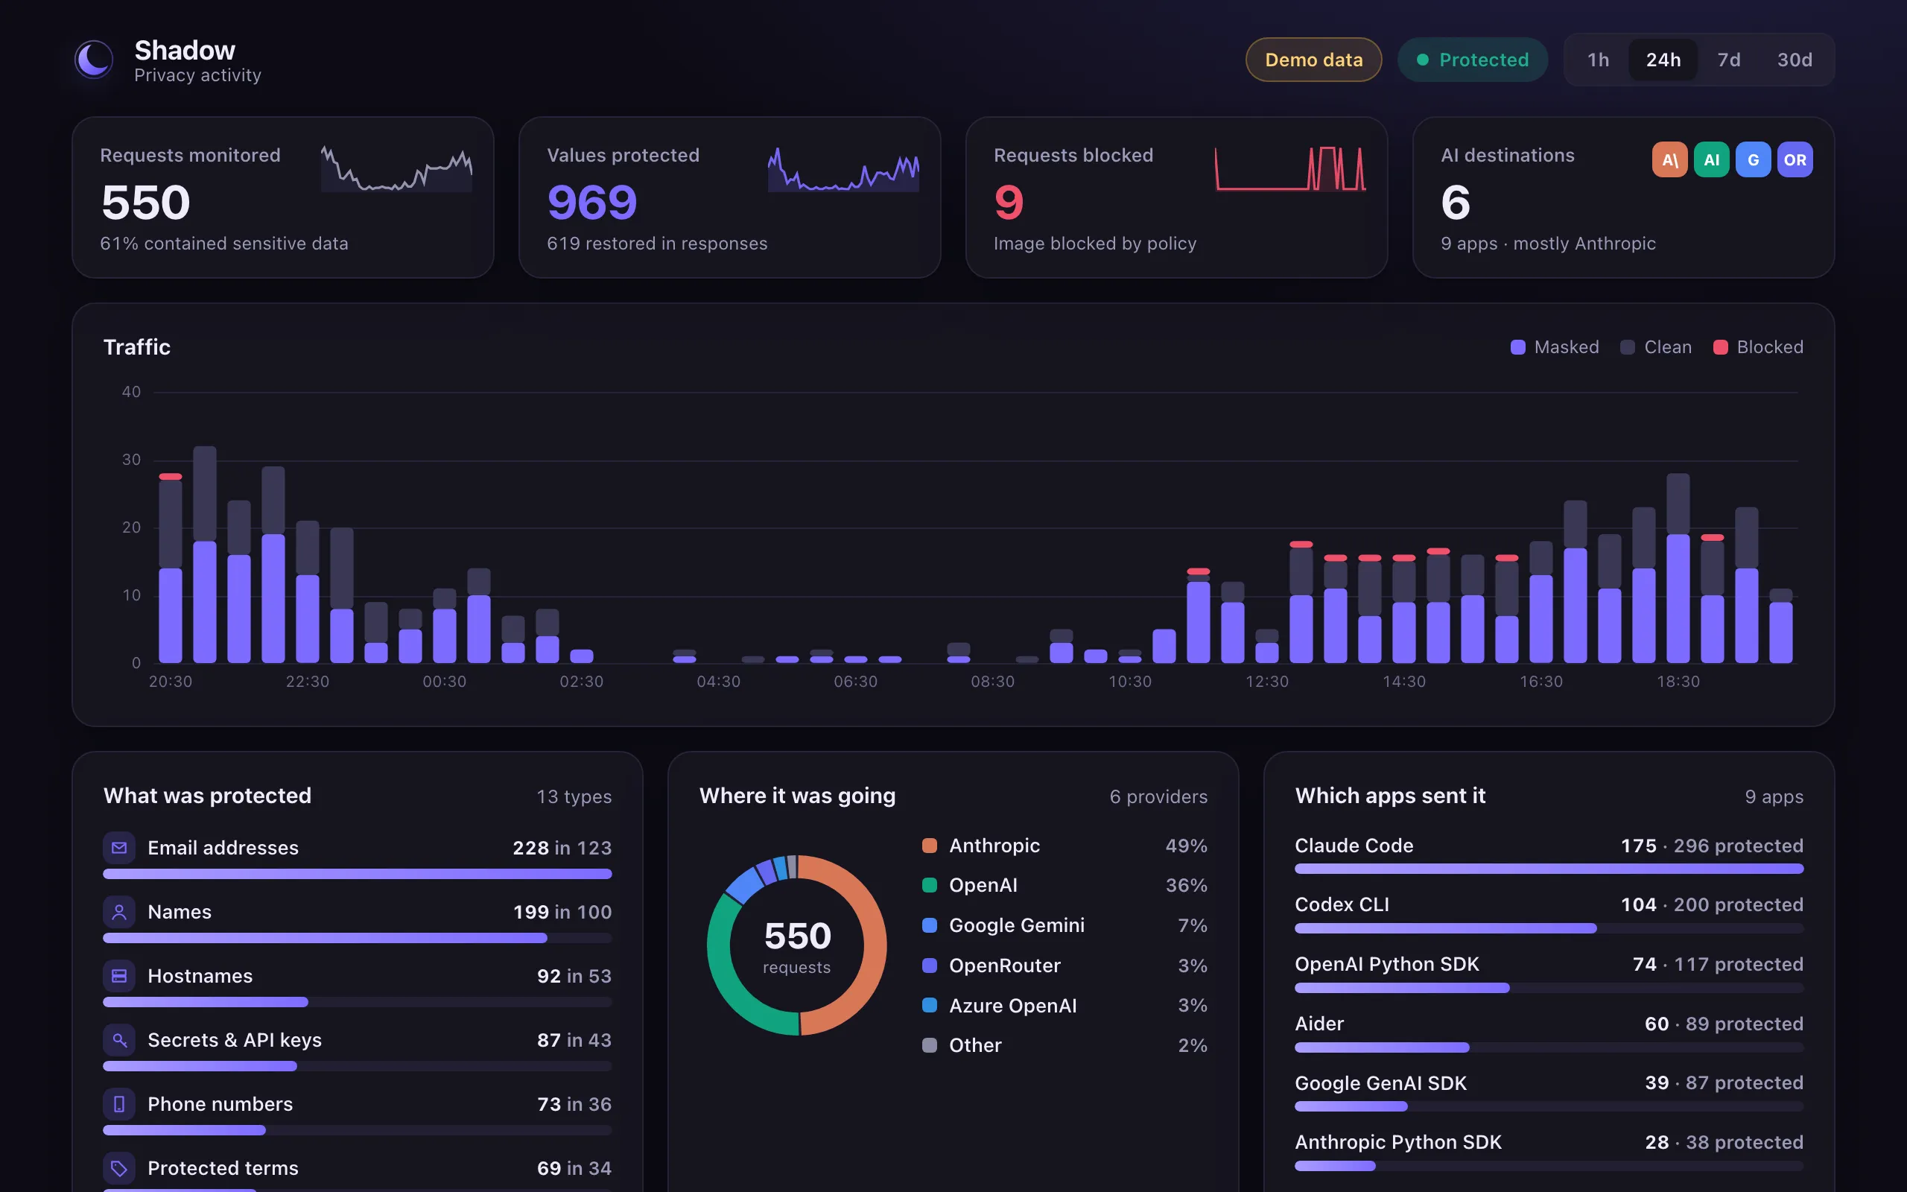Click '61% contained sensitive data' text
This screenshot has width=1907, height=1192.
click(x=223, y=244)
